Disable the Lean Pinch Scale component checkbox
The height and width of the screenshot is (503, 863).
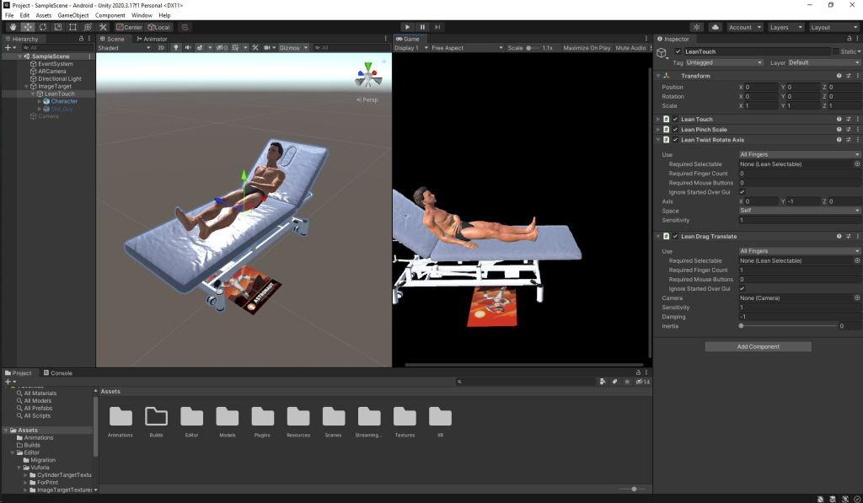(x=675, y=130)
